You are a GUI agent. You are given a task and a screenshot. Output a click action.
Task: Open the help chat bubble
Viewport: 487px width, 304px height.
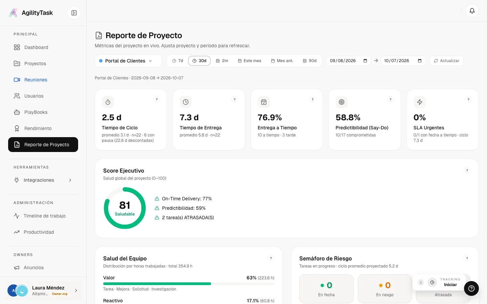[471, 288]
